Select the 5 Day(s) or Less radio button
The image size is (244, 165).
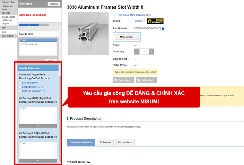[22, 44]
